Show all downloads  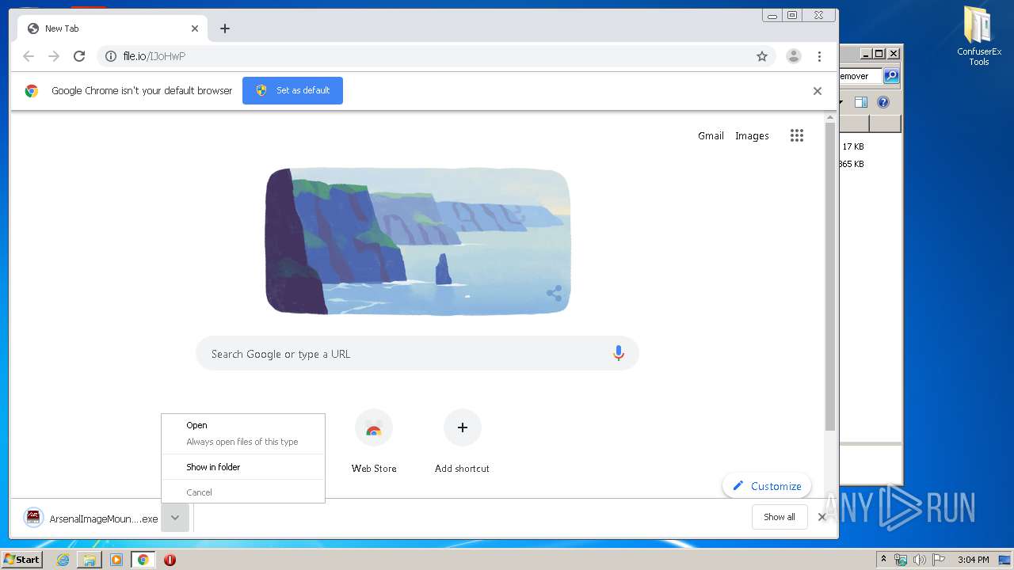pos(780,517)
